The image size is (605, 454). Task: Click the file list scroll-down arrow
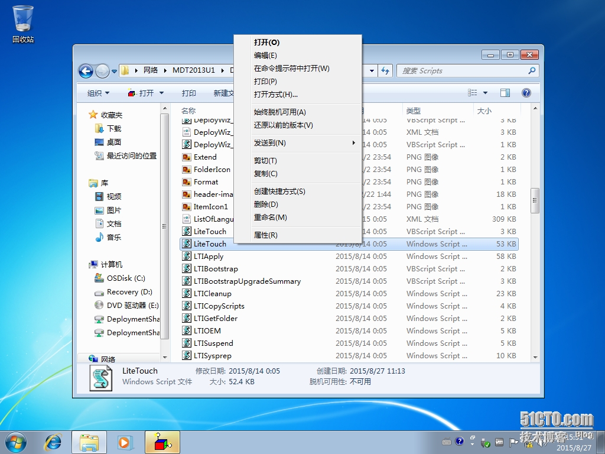click(x=535, y=357)
